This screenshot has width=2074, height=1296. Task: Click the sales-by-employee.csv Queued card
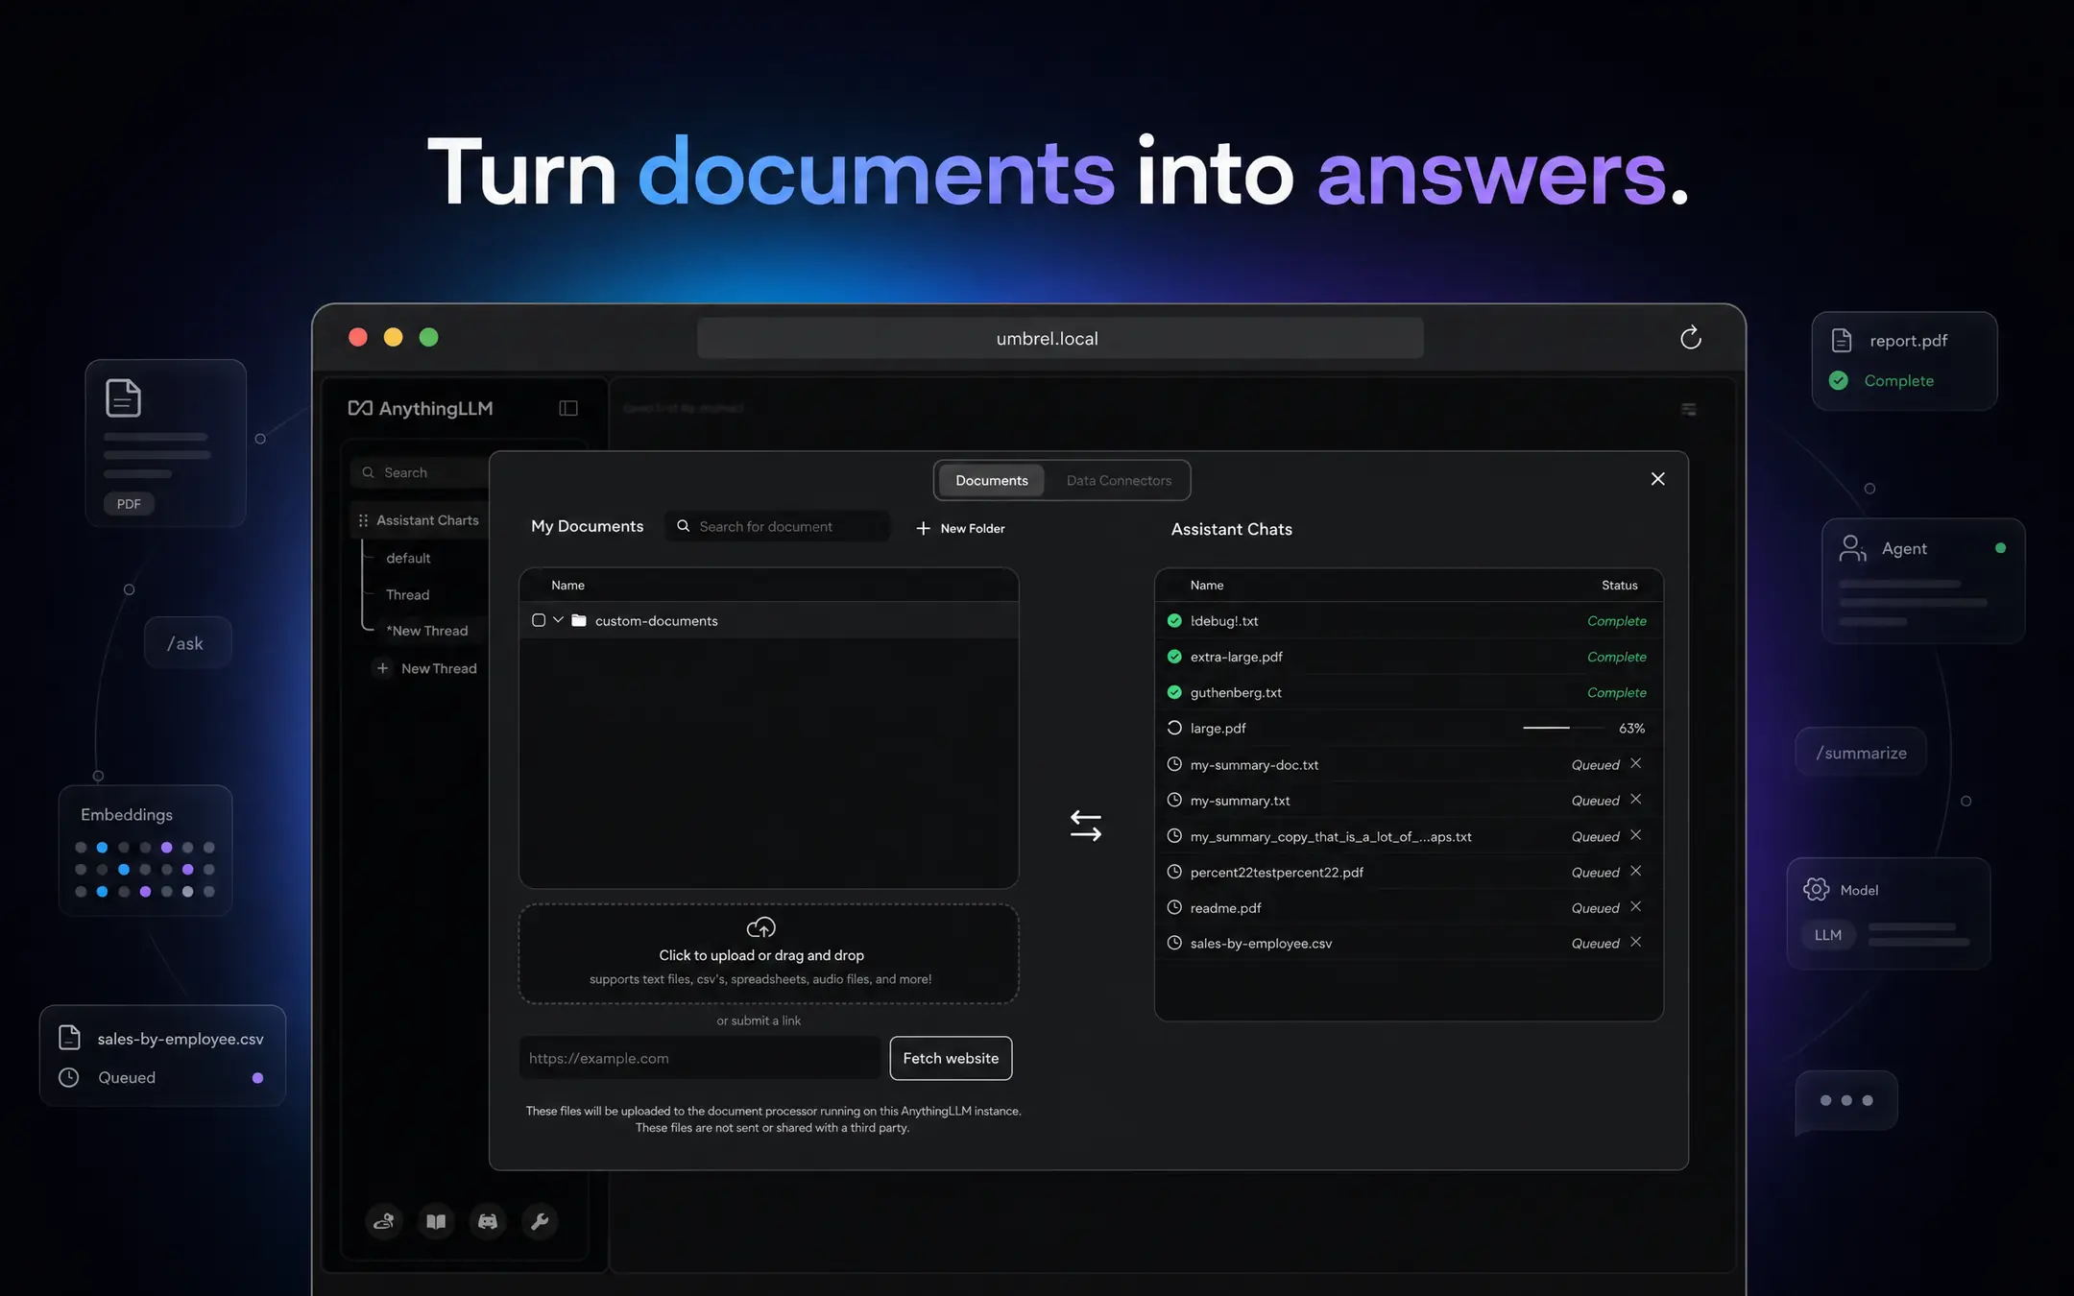[x=162, y=1056]
